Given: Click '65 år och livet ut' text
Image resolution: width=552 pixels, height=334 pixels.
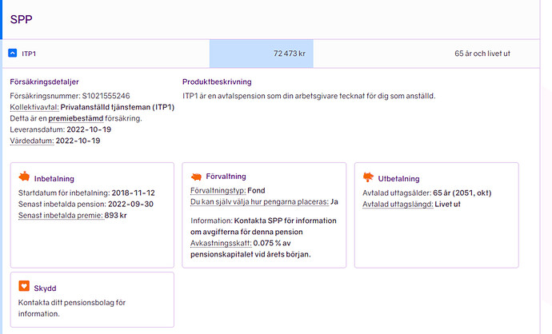Looking at the screenshot, I should pyautogui.click(x=482, y=54).
